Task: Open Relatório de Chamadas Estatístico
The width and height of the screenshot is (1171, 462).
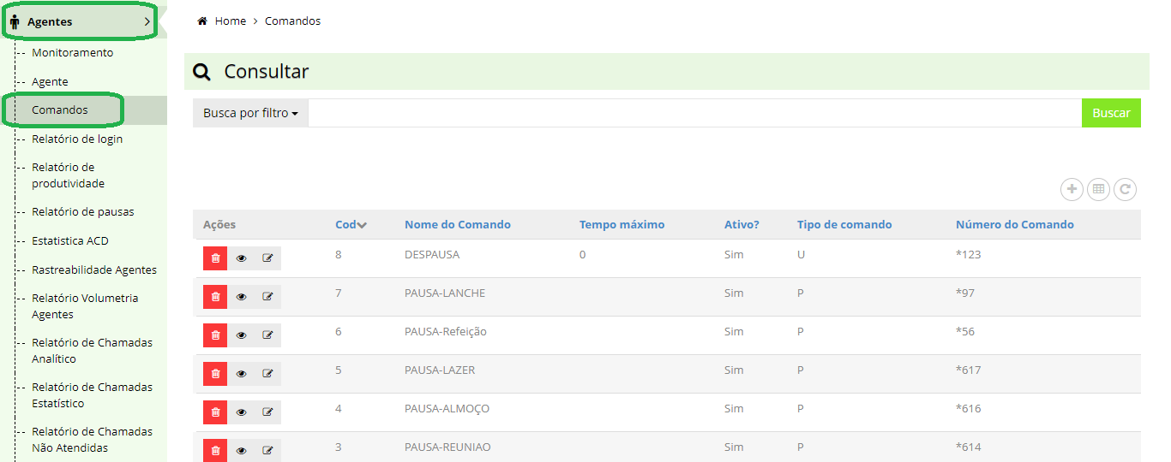Action: [92, 395]
